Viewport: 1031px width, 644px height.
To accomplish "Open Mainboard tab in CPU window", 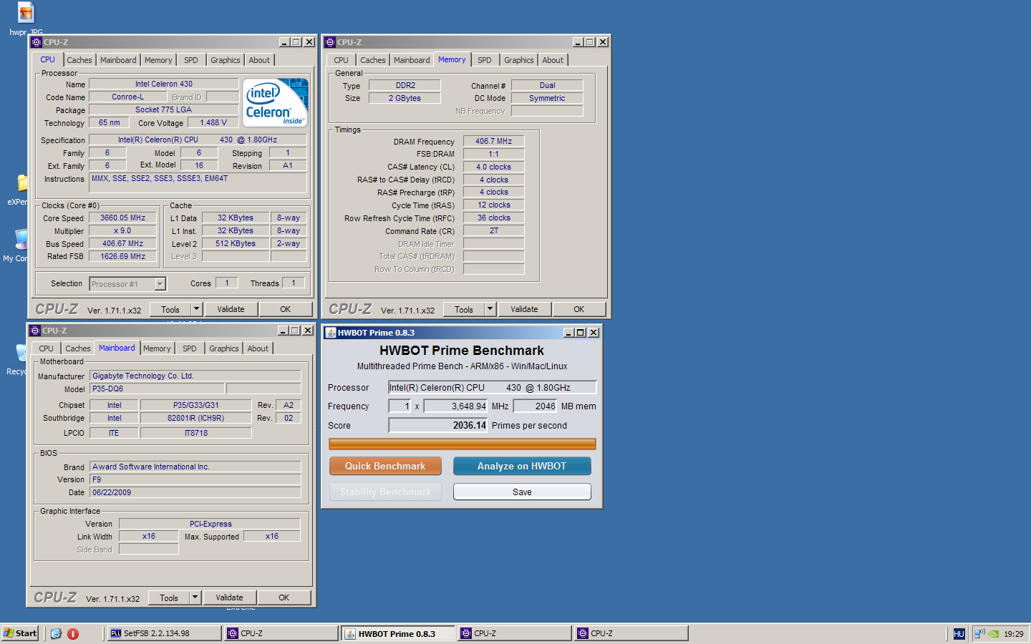I will click(118, 60).
